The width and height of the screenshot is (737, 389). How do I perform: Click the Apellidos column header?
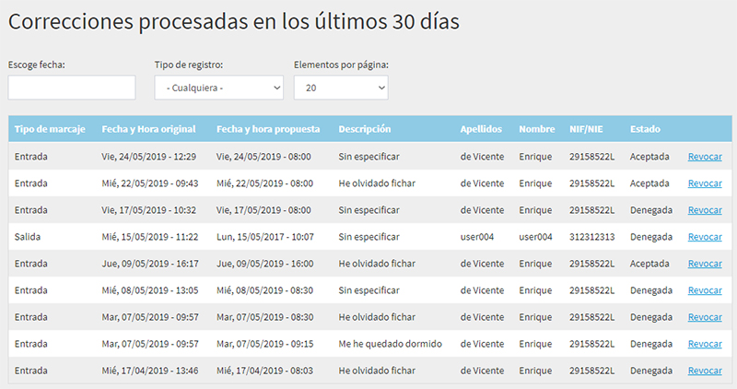481,129
